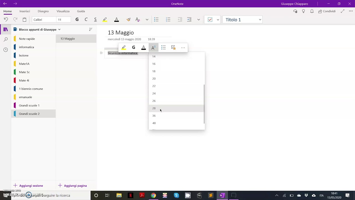Click the 13 Maggio page title

(121, 32)
